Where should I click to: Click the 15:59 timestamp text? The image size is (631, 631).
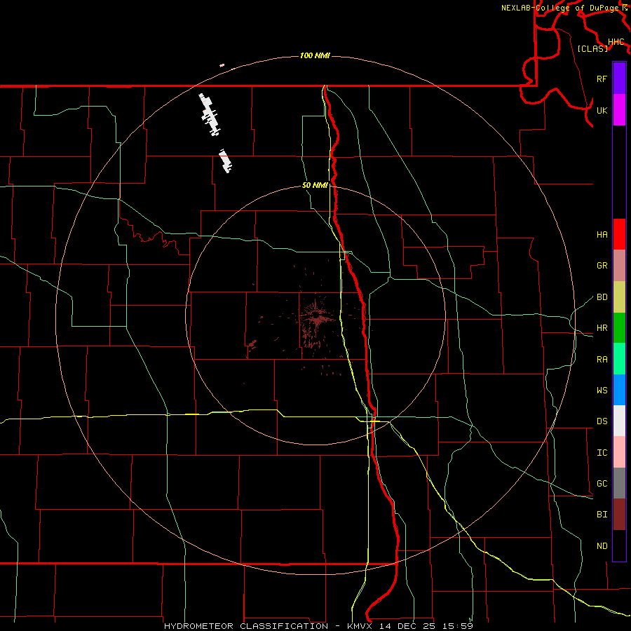[456, 626]
